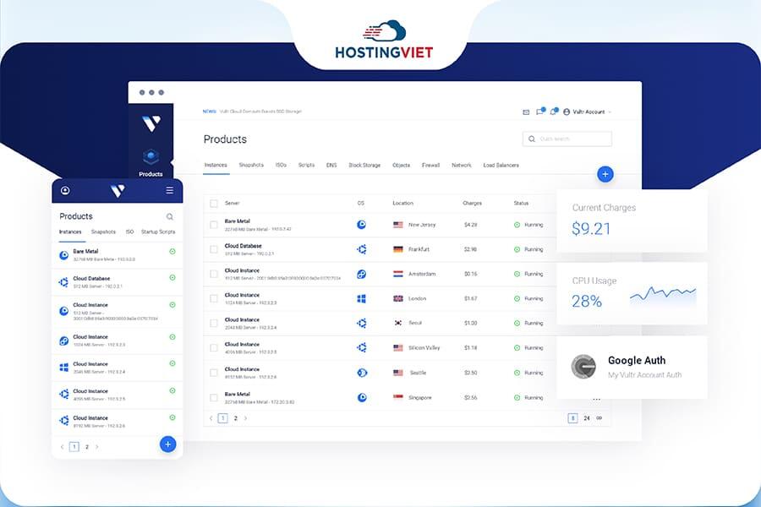This screenshot has width=761, height=507.
Task: Open the Block Storage tab
Action: tap(364, 165)
